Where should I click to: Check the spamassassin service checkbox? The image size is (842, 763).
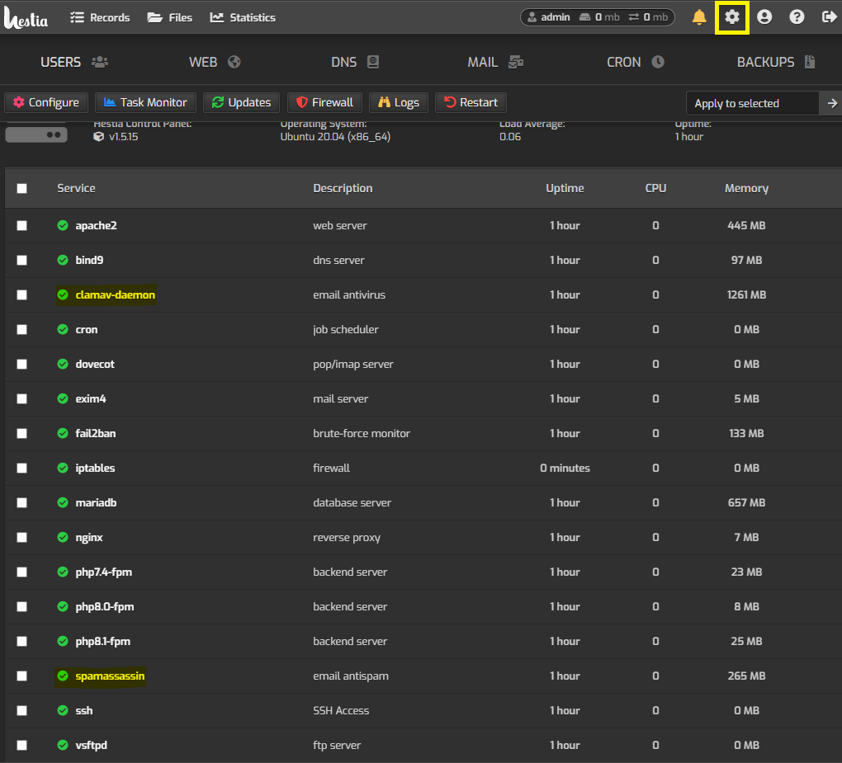click(x=22, y=676)
